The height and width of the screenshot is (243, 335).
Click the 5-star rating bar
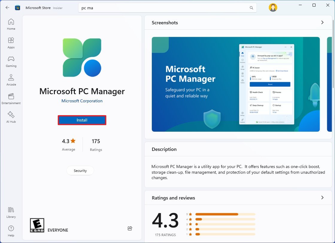click(225, 214)
